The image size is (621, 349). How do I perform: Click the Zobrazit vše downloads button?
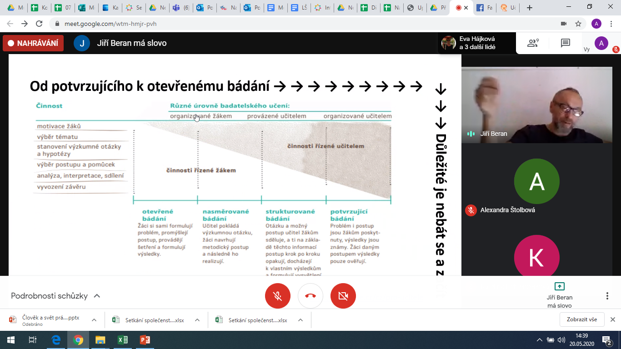click(x=581, y=319)
